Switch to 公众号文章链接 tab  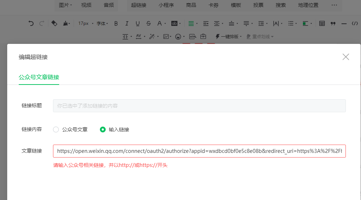coord(39,77)
